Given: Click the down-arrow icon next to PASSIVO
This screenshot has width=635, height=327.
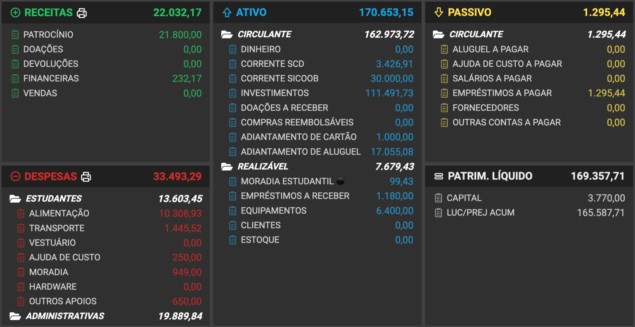Looking at the screenshot, I should 439,12.
